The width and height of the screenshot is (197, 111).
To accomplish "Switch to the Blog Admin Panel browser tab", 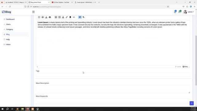I will point(39,2).
